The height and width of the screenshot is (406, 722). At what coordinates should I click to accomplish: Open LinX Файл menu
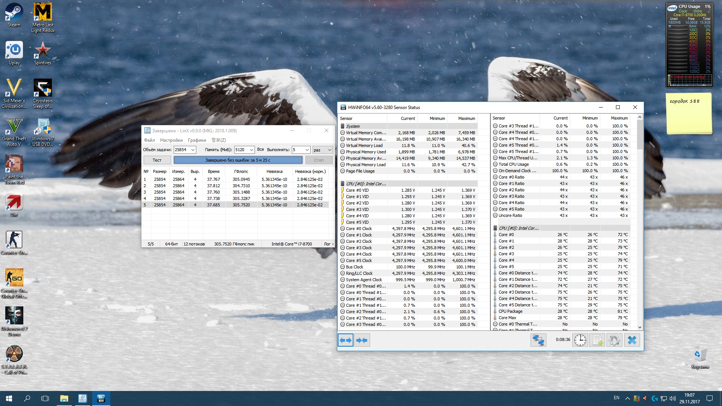tap(149, 140)
